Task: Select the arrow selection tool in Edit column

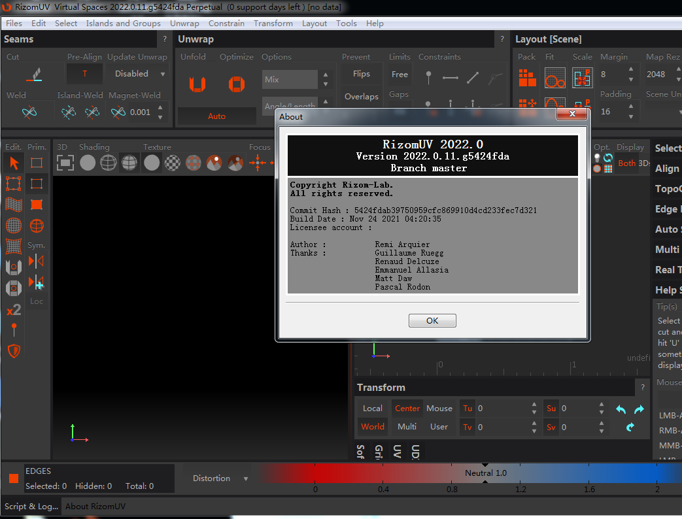Action: (x=14, y=163)
